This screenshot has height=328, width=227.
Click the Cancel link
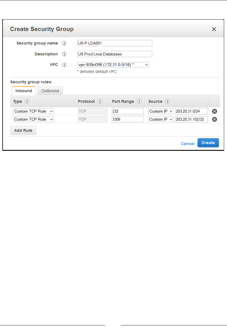188,144
